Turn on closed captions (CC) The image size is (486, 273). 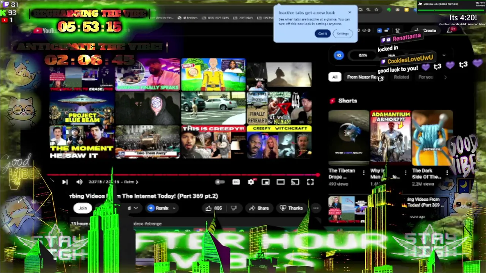236,182
